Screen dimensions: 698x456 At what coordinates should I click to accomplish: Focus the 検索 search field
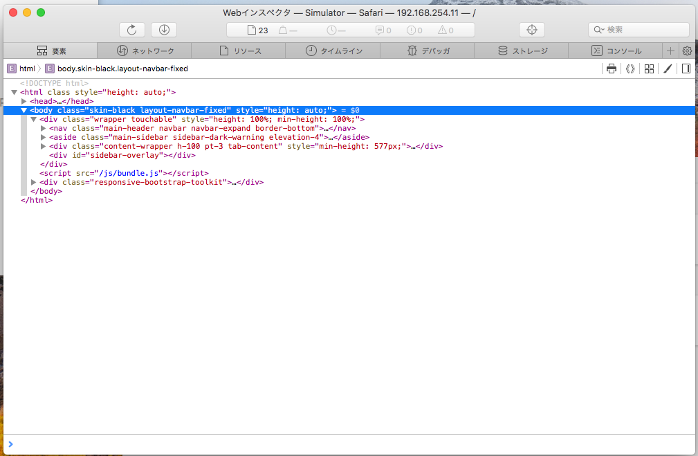click(x=639, y=30)
